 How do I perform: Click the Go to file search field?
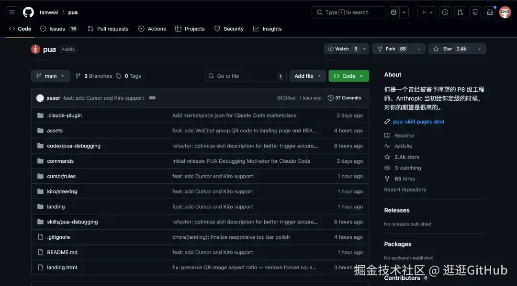[245, 76]
